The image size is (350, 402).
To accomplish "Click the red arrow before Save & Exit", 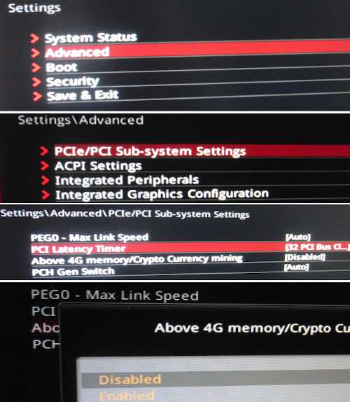I will coord(37,96).
